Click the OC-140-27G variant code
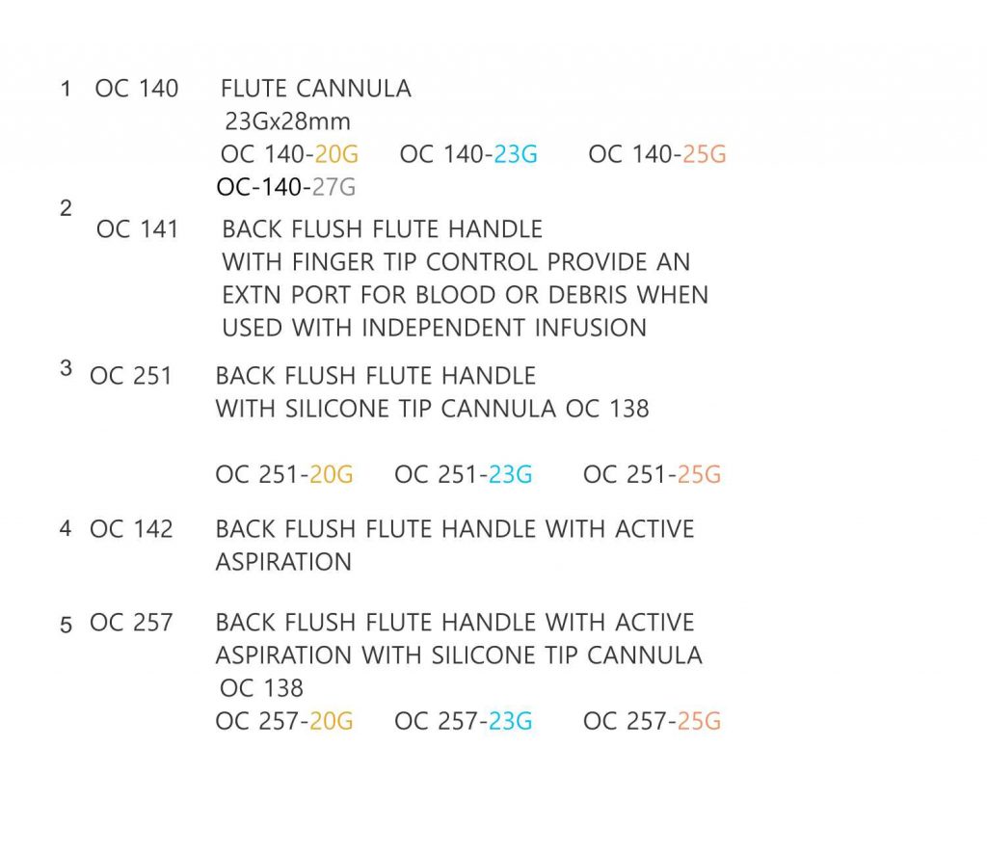Image resolution: width=987 pixels, height=855 pixels. tap(286, 187)
